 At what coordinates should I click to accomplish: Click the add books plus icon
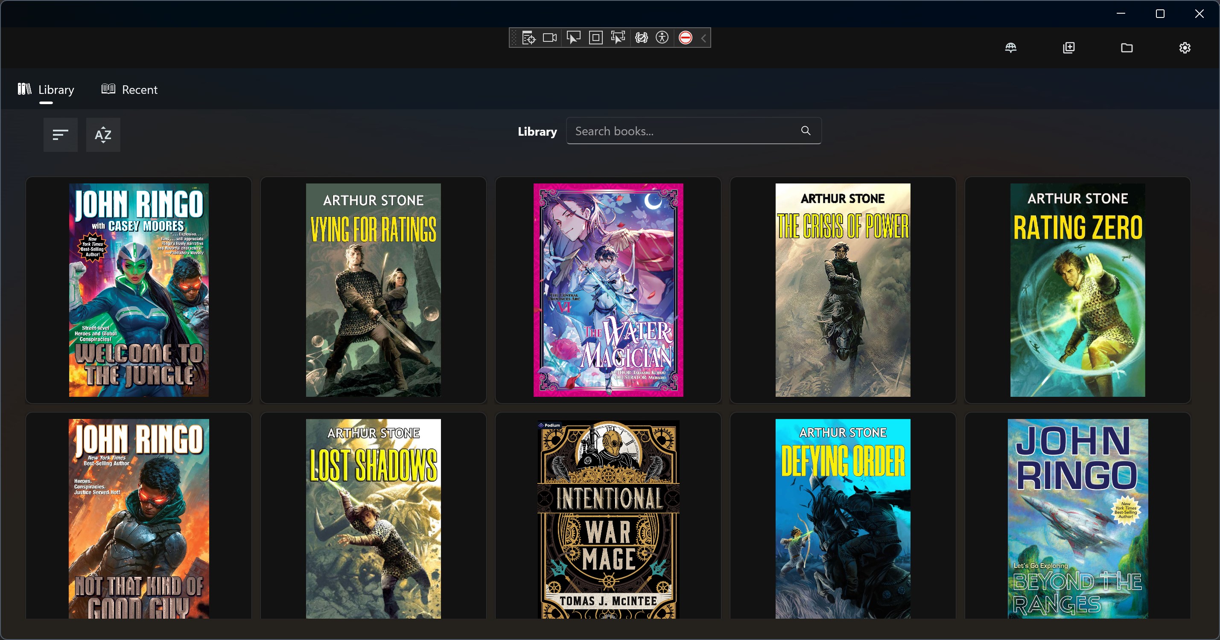(x=1069, y=48)
